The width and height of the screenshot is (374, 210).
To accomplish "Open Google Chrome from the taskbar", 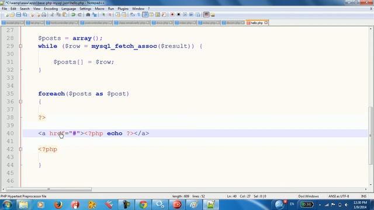I will pyautogui.click(x=143, y=205).
